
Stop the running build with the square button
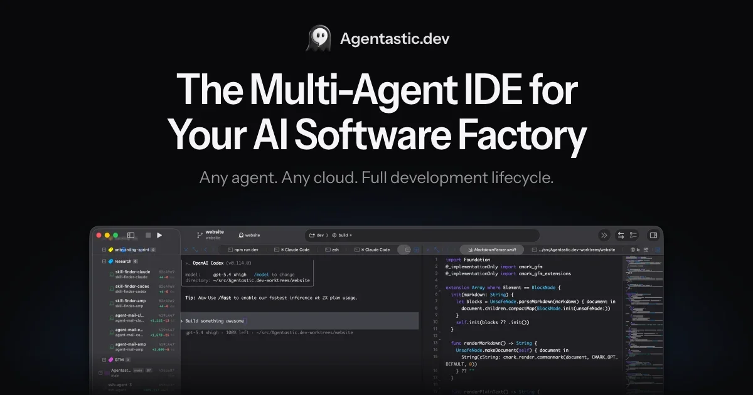[x=148, y=235]
